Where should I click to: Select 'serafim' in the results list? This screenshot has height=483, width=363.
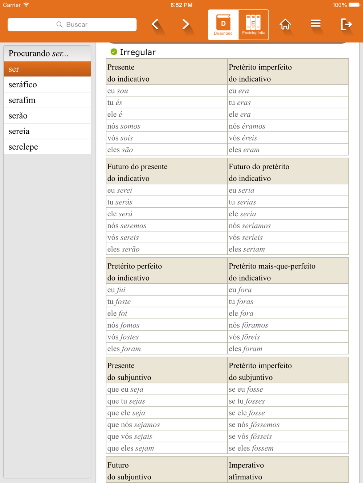pyautogui.click(x=47, y=100)
